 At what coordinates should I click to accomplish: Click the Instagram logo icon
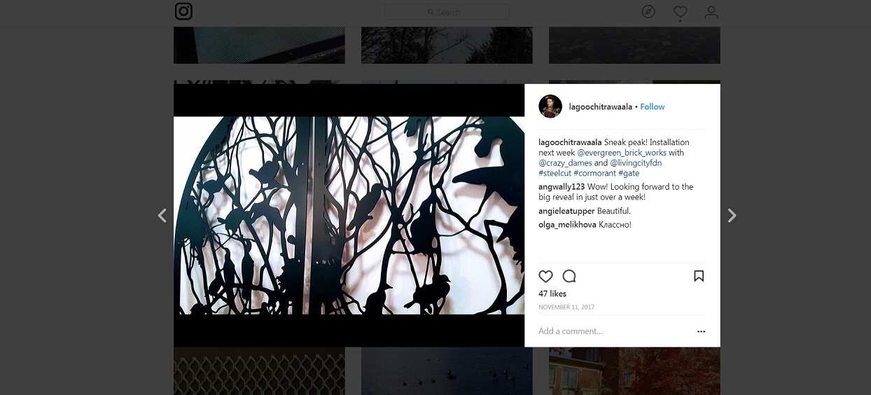click(183, 12)
